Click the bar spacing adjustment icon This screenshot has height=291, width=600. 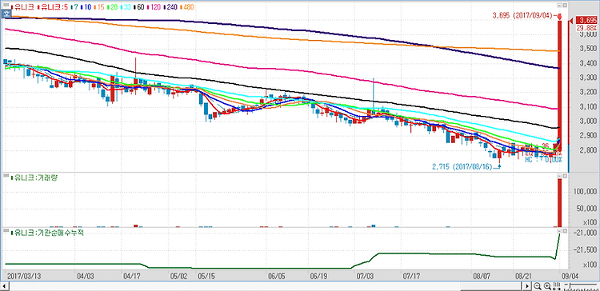point(557,286)
